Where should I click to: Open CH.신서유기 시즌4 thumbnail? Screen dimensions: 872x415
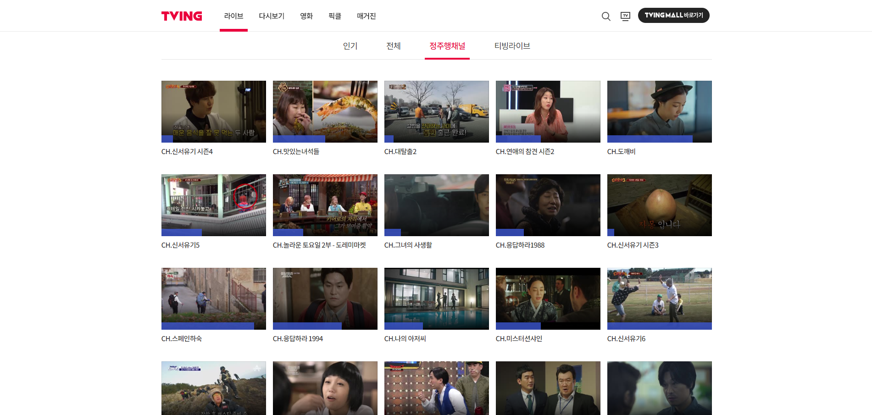[214, 111]
